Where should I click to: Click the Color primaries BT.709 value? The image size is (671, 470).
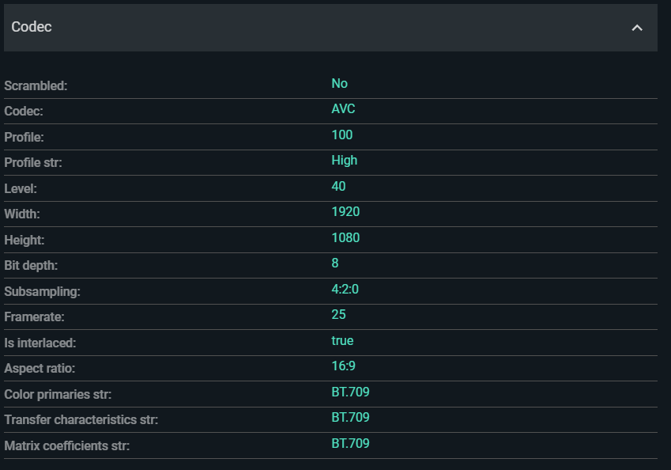350,392
